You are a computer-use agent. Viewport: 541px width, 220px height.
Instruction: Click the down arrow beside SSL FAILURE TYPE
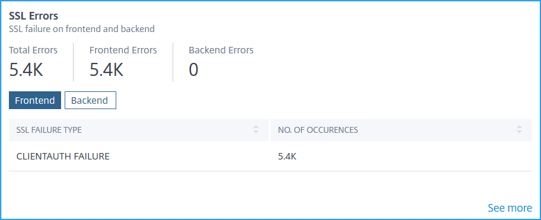256,132
